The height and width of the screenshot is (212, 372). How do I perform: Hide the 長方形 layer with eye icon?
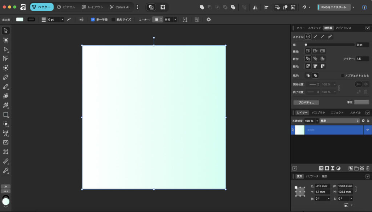pos(367,130)
